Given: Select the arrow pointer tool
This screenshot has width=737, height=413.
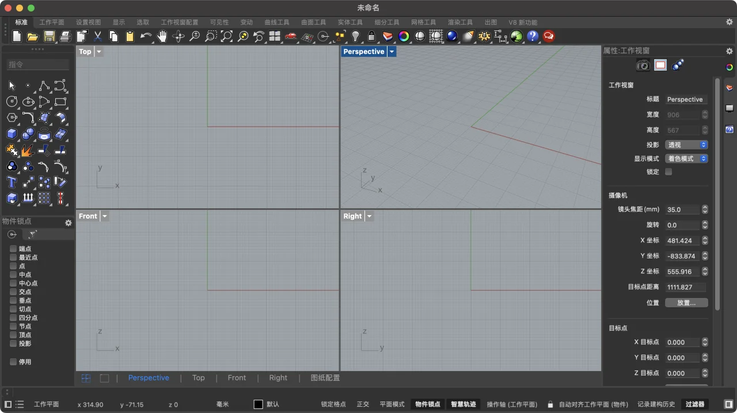Looking at the screenshot, I should point(12,86).
